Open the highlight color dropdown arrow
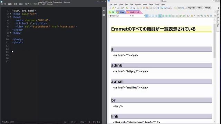This screenshot has width=221, height=124. pos(194,16)
